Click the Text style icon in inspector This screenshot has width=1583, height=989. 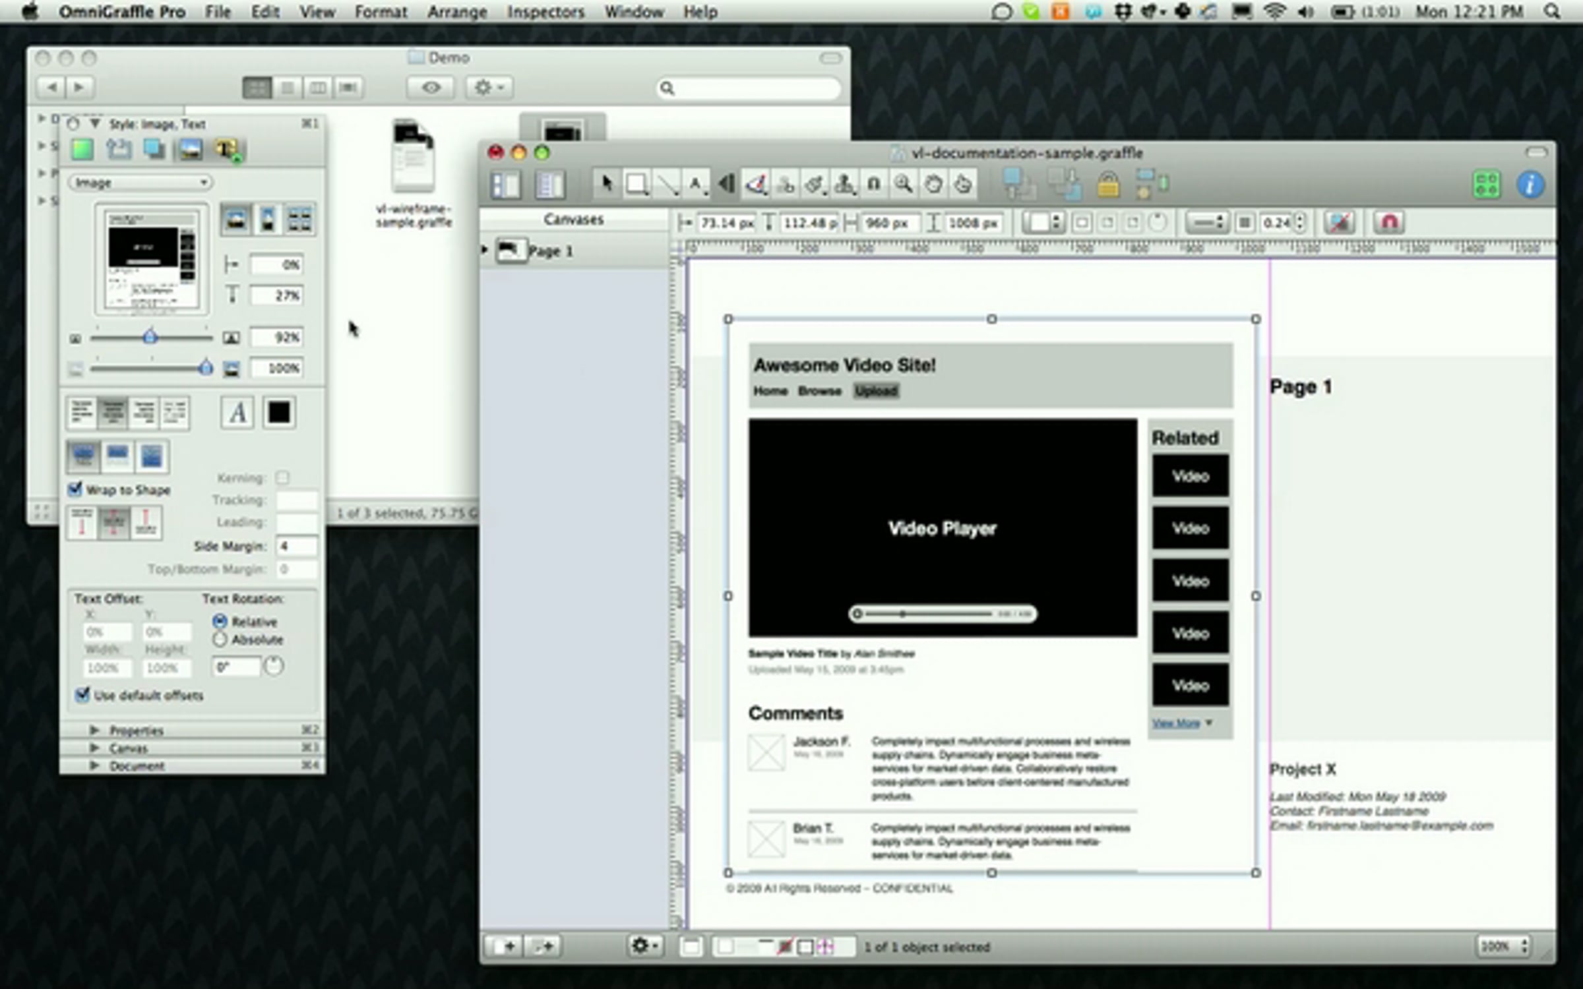(x=227, y=150)
